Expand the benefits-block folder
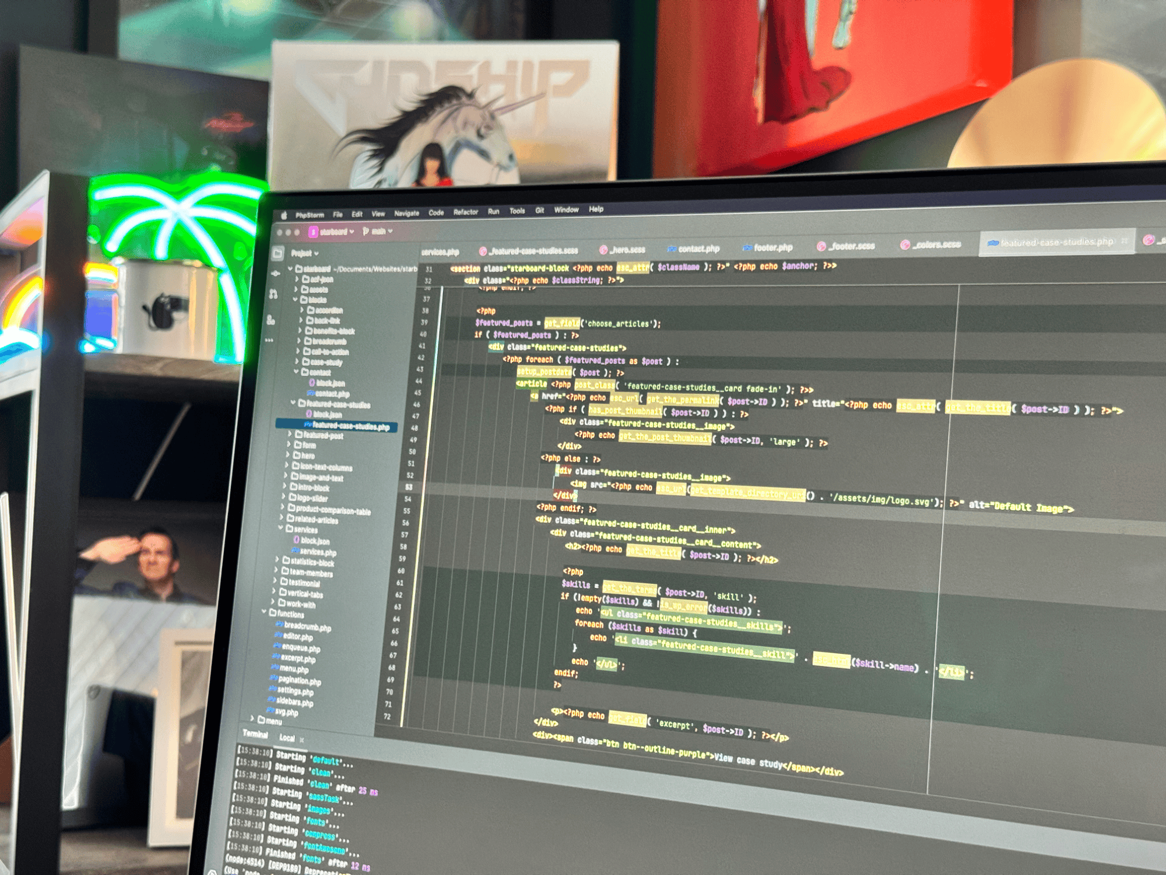 coord(301,331)
